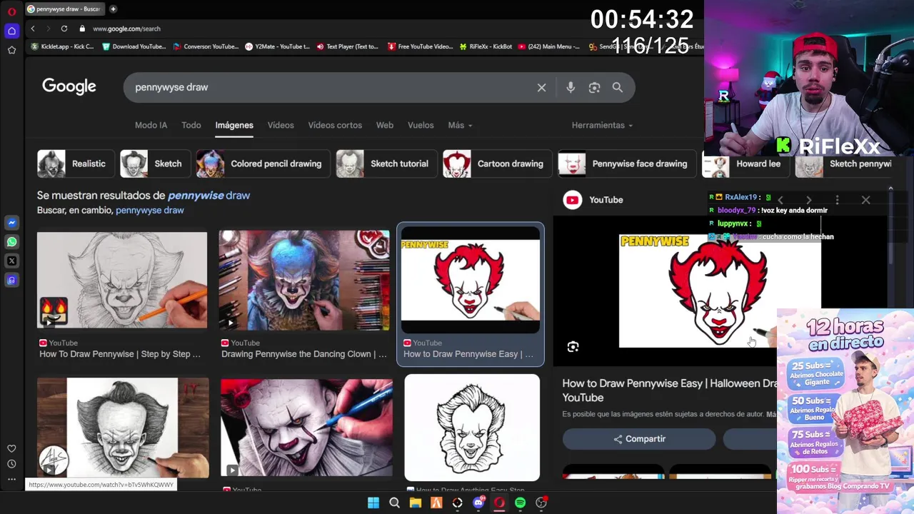Select the Imágenes tab
The height and width of the screenshot is (514, 914).
[234, 125]
